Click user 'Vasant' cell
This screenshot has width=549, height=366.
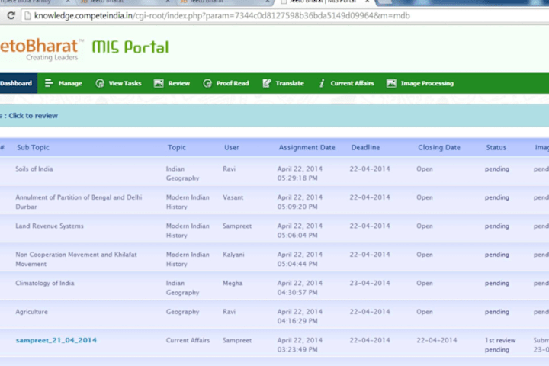coord(233,197)
